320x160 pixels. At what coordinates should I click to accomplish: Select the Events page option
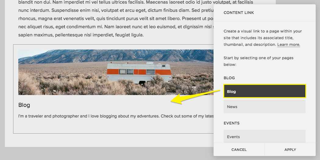tap(264, 137)
